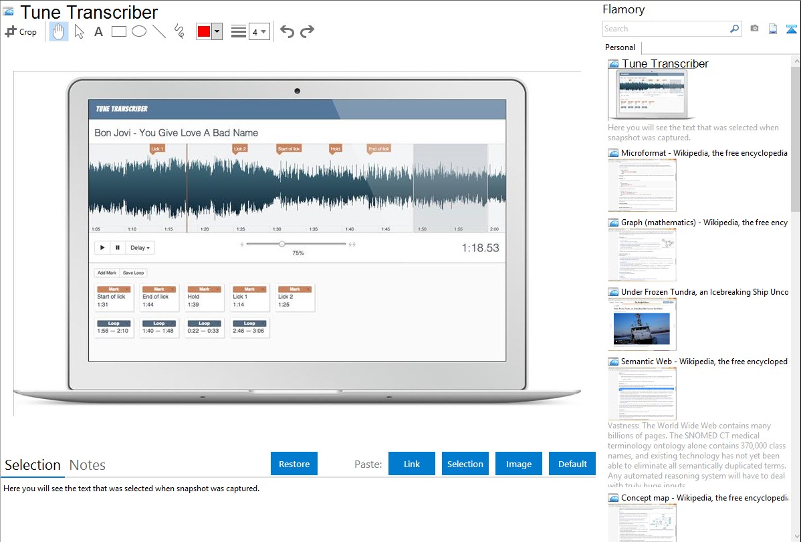Viewport: 801px width, 542px height.
Task: Switch to the Selection tab
Action: (33, 465)
